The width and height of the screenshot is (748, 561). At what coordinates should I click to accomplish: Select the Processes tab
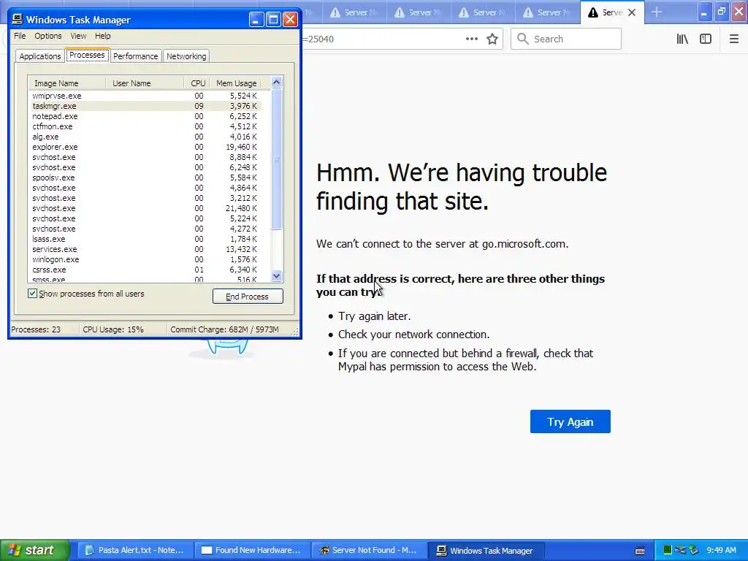87,55
